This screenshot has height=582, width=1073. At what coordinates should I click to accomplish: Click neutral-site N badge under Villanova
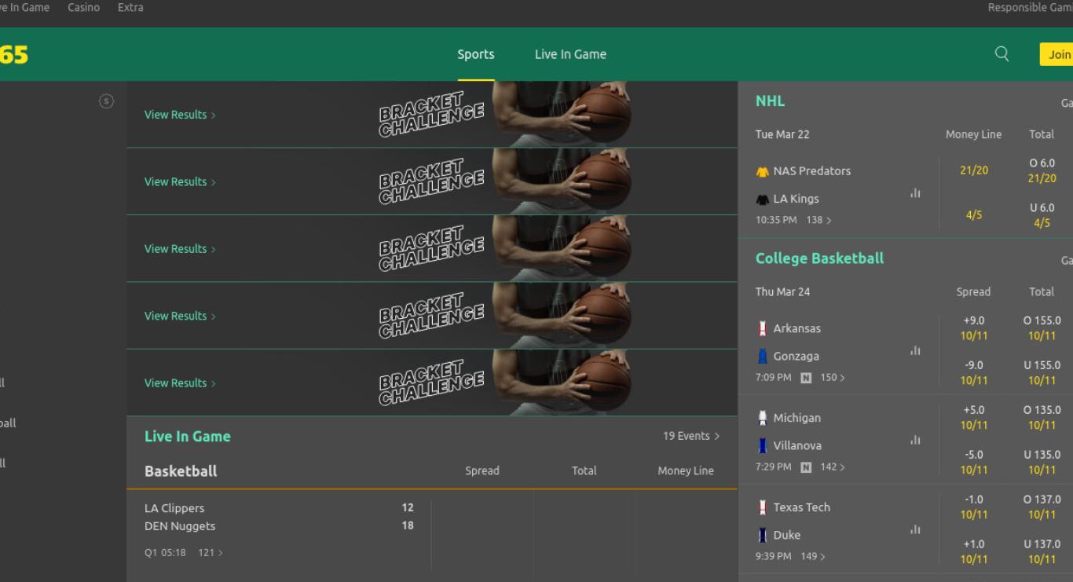pos(806,467)
